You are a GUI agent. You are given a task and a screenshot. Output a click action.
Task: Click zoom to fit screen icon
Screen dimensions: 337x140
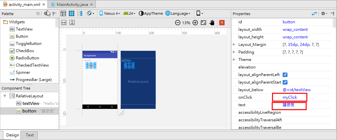click(203, 23)
